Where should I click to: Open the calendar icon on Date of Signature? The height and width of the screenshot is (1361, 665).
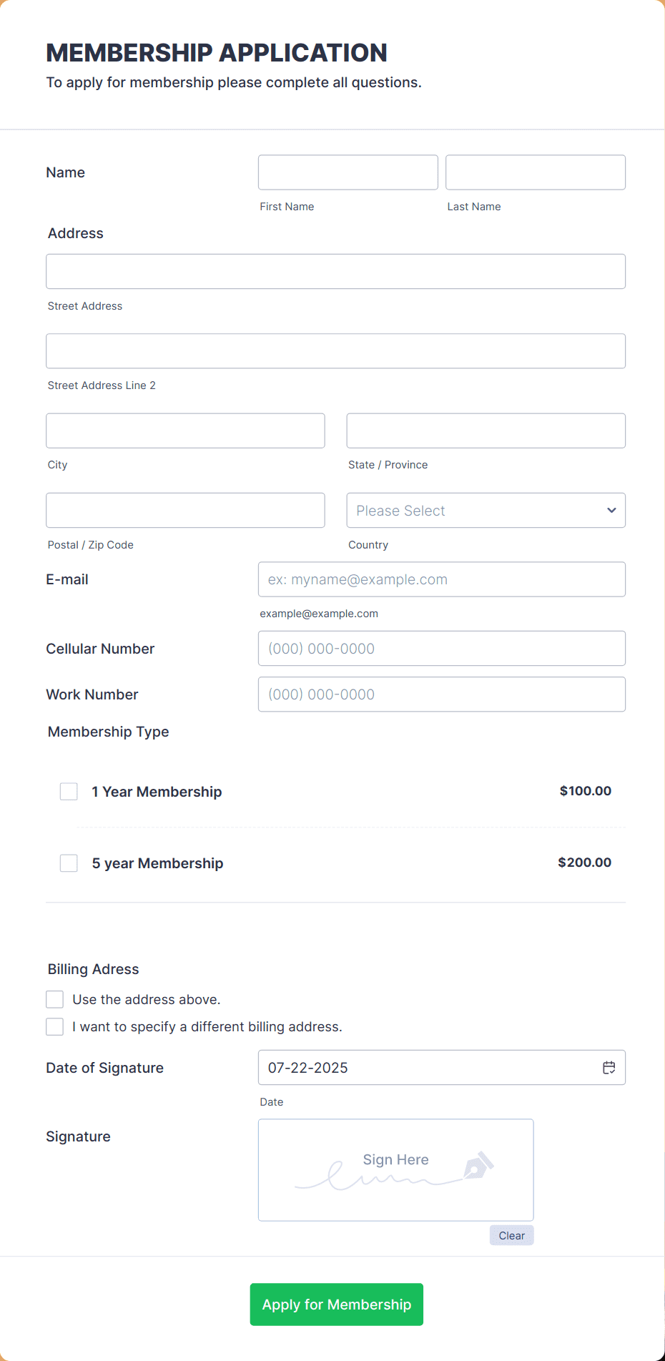pyautogui.click(x=609, y=1067)
